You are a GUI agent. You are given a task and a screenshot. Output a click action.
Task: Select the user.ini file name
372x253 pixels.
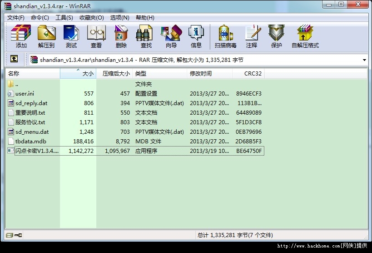(25, 93)
